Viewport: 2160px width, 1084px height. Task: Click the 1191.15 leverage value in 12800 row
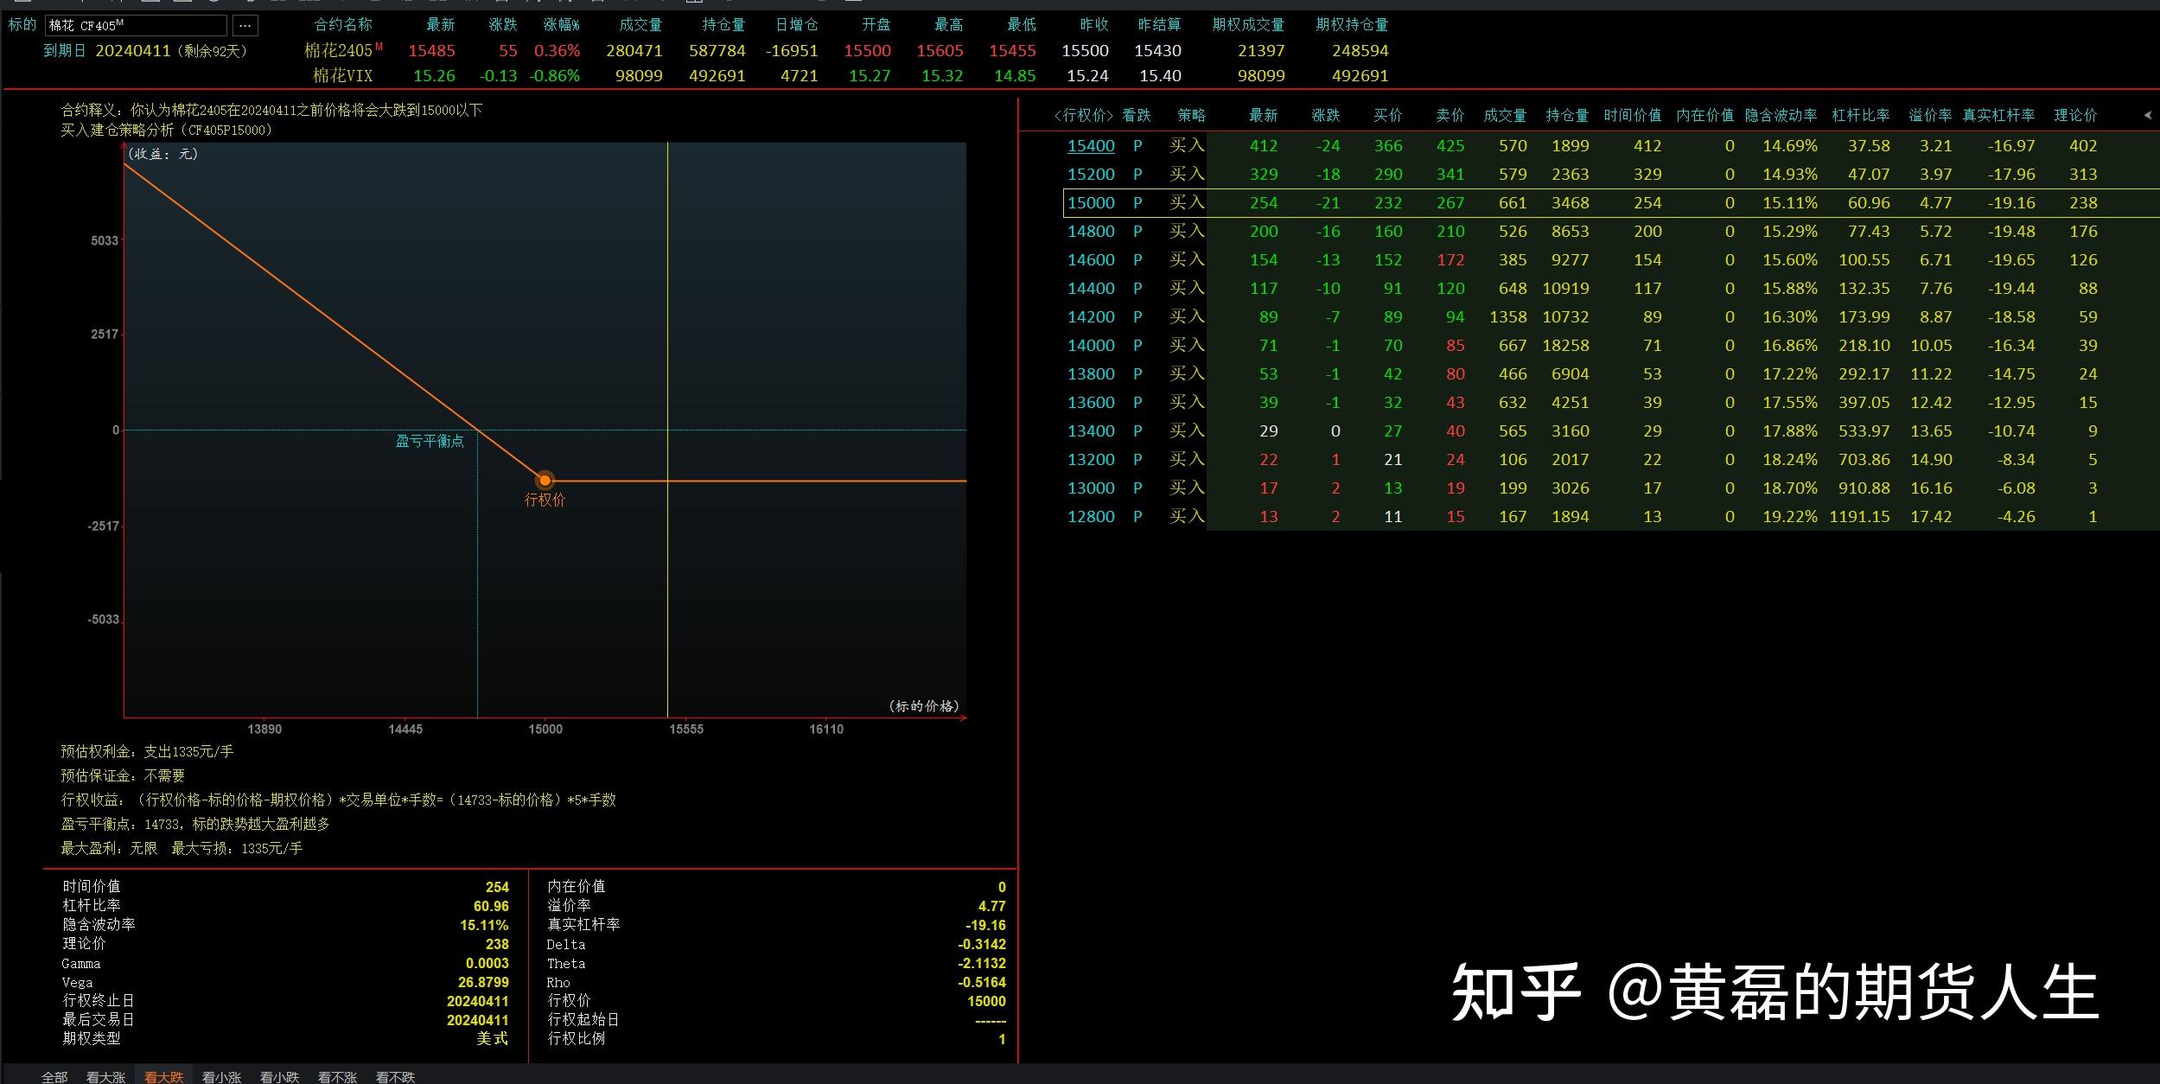(x=1859, y=517)
